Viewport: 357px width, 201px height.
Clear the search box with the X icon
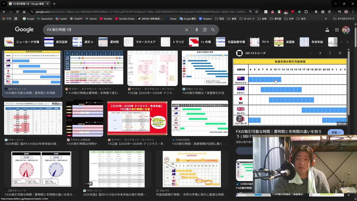(187, 30)
